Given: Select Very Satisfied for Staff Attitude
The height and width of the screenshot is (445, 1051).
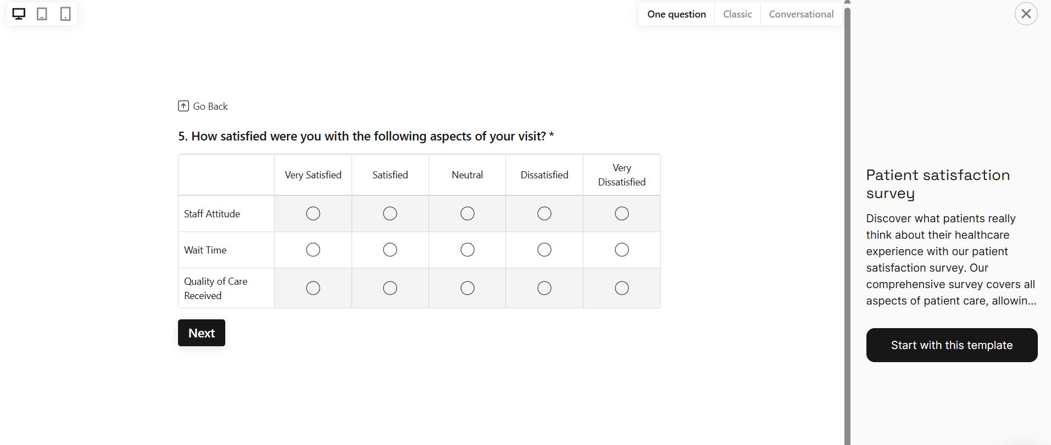Looking at the screenshot, I should coord(313,213).
